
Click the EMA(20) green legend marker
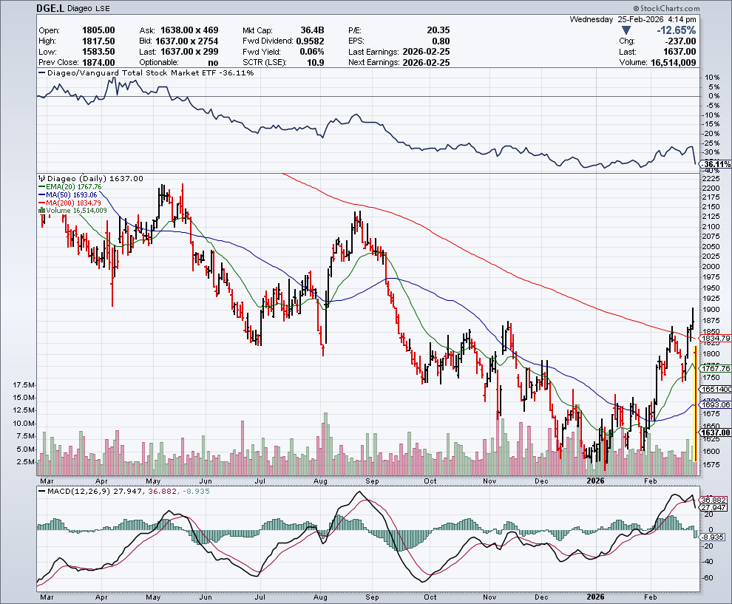(41, 187)
